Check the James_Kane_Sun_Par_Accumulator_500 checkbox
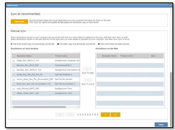 click(14, 80)
